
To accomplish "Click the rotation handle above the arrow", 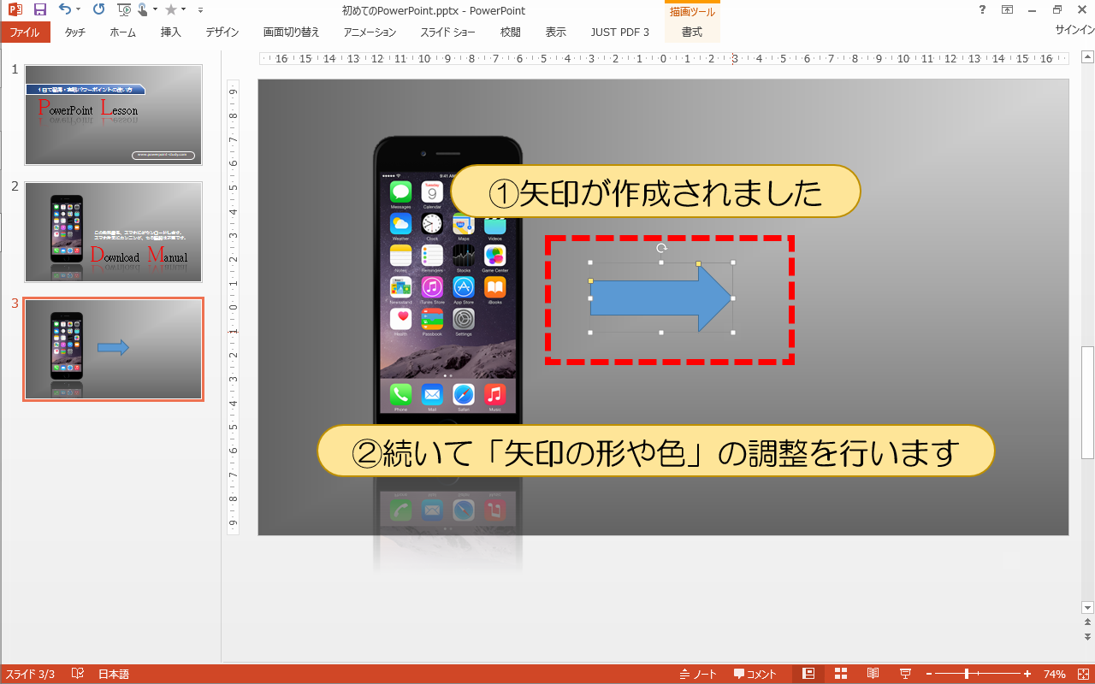I will click(661, 248).
